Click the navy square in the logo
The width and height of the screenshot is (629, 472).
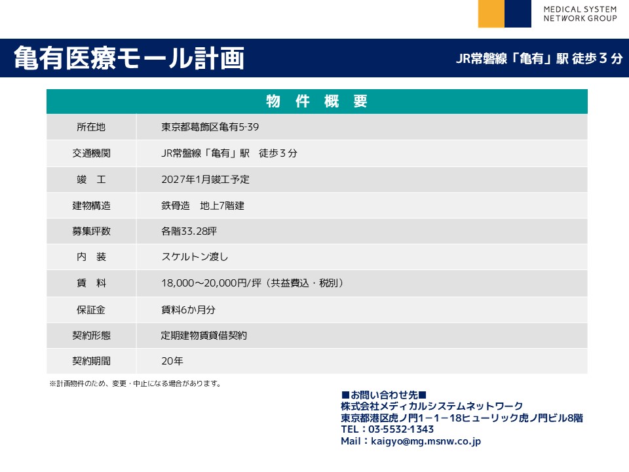click(x=518, y=14)
